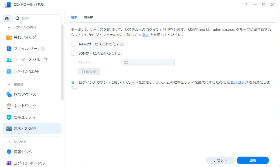Open help question mark icon
The width and height of the screenshot is (280, 167).
click(246, 5)
